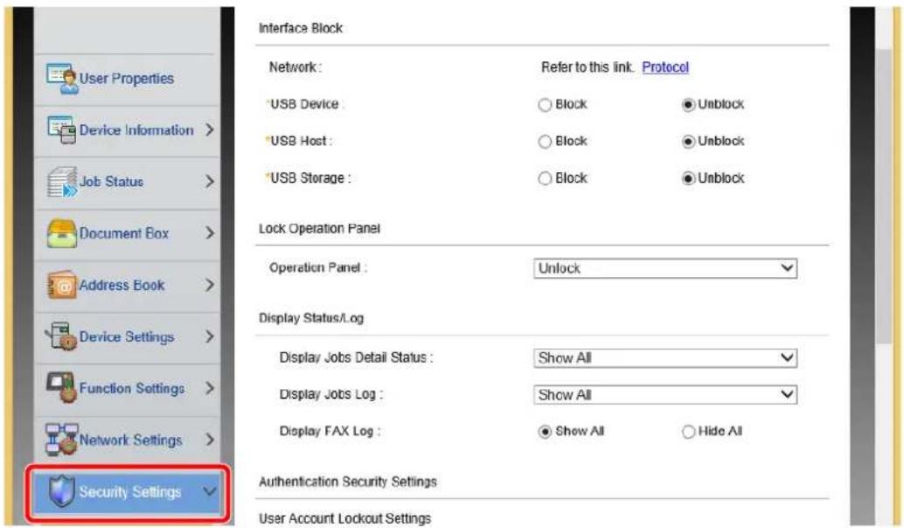Open the Device Information menu label
Screen dimensions: 904x528
136,130
